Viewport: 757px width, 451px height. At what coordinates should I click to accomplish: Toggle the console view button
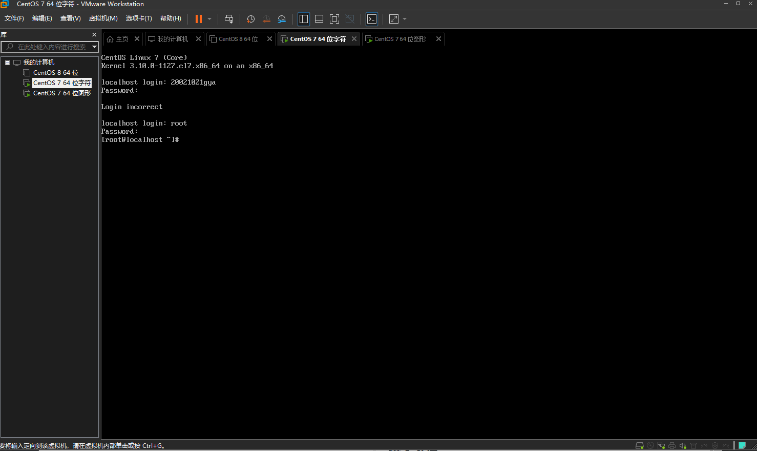click(372, 19)
